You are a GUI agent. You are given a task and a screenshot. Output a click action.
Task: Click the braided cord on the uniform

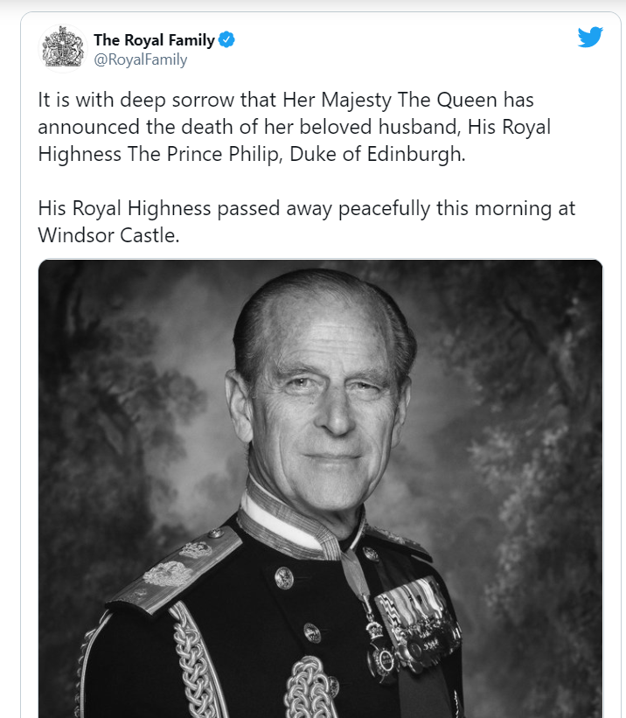pos(193,659)
